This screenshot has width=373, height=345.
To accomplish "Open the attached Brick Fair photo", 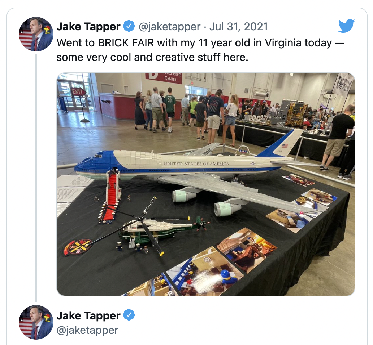I will point(206,184).
